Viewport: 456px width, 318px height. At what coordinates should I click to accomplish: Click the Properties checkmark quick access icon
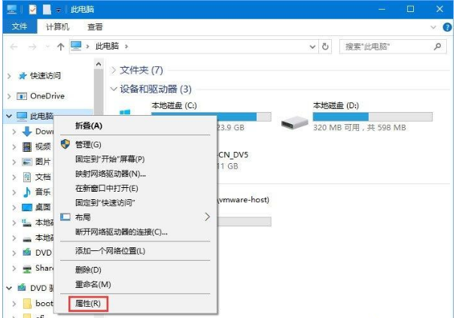click(32, 9)
